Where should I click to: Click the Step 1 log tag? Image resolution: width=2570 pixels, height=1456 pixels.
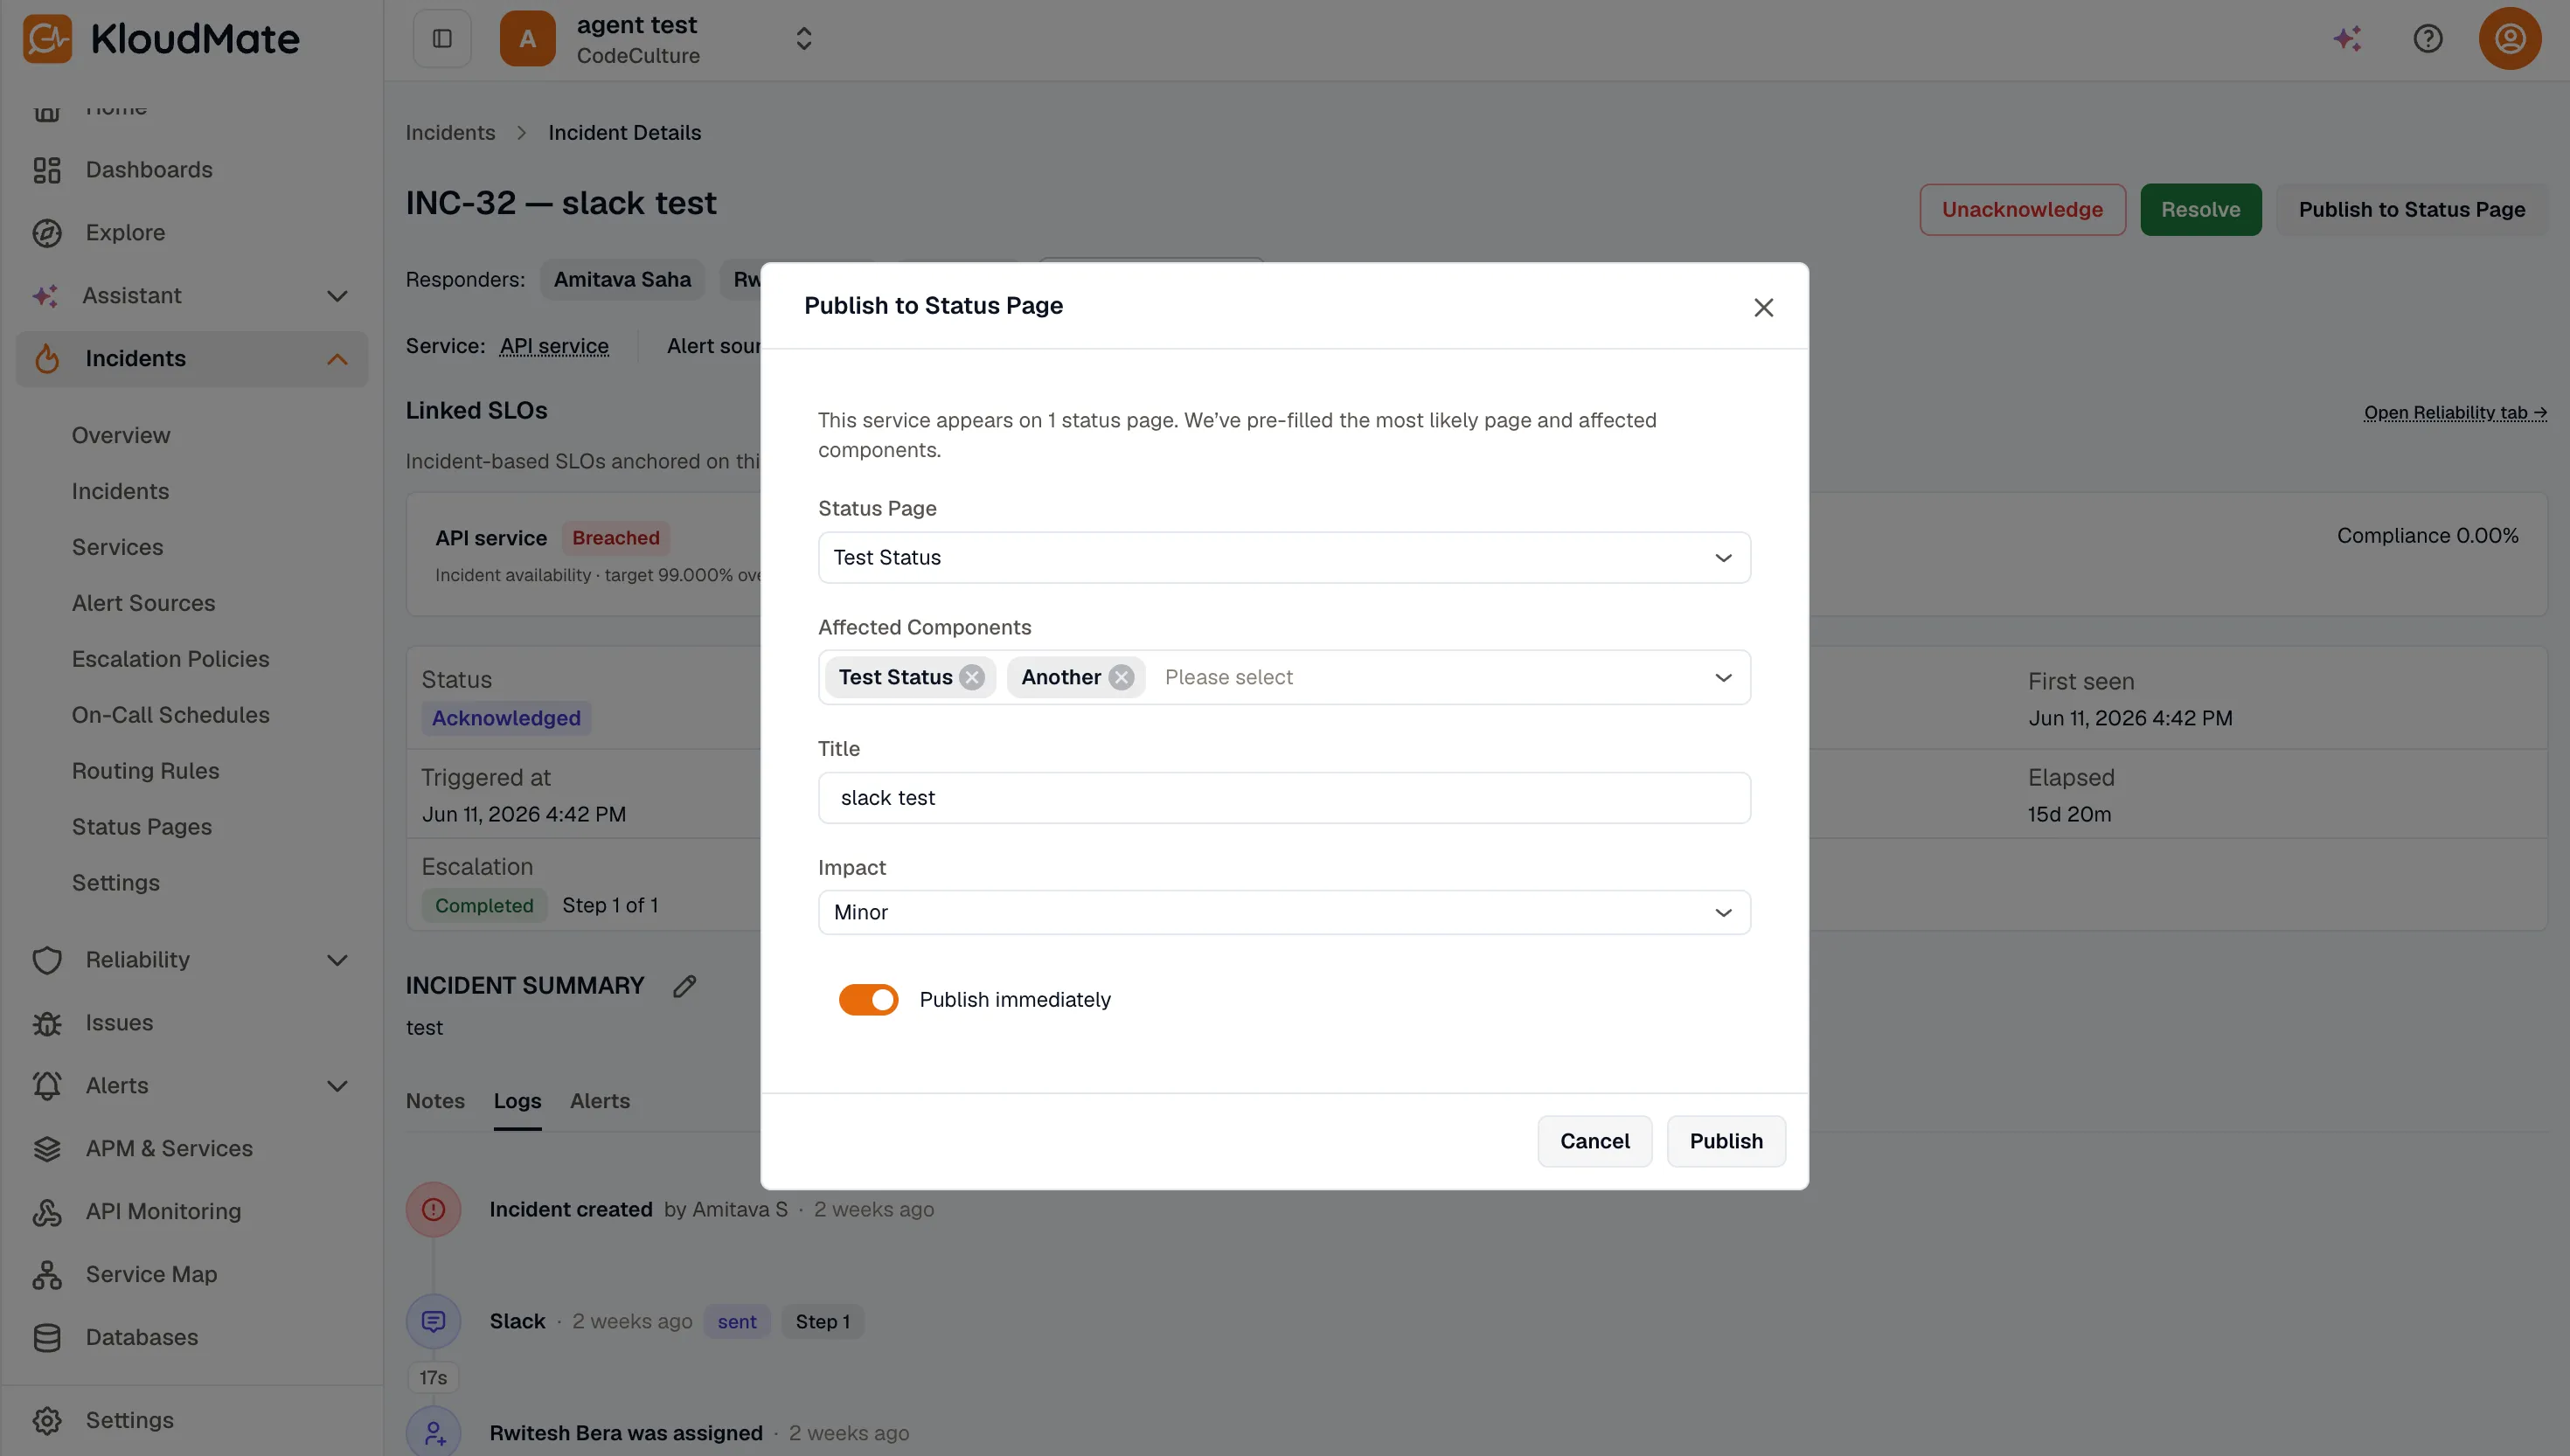(x=822, y=1322)
